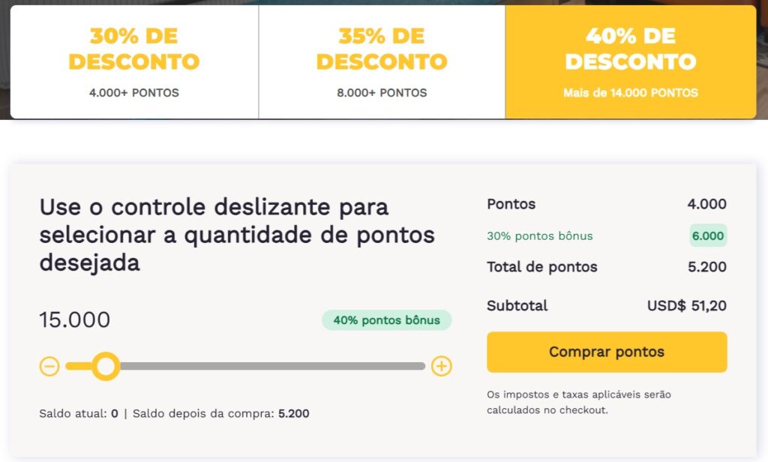The width and height of the screenshot is (768, 462).
Task: Click the taxes and fees checkout note
Action: coord(579,402)
